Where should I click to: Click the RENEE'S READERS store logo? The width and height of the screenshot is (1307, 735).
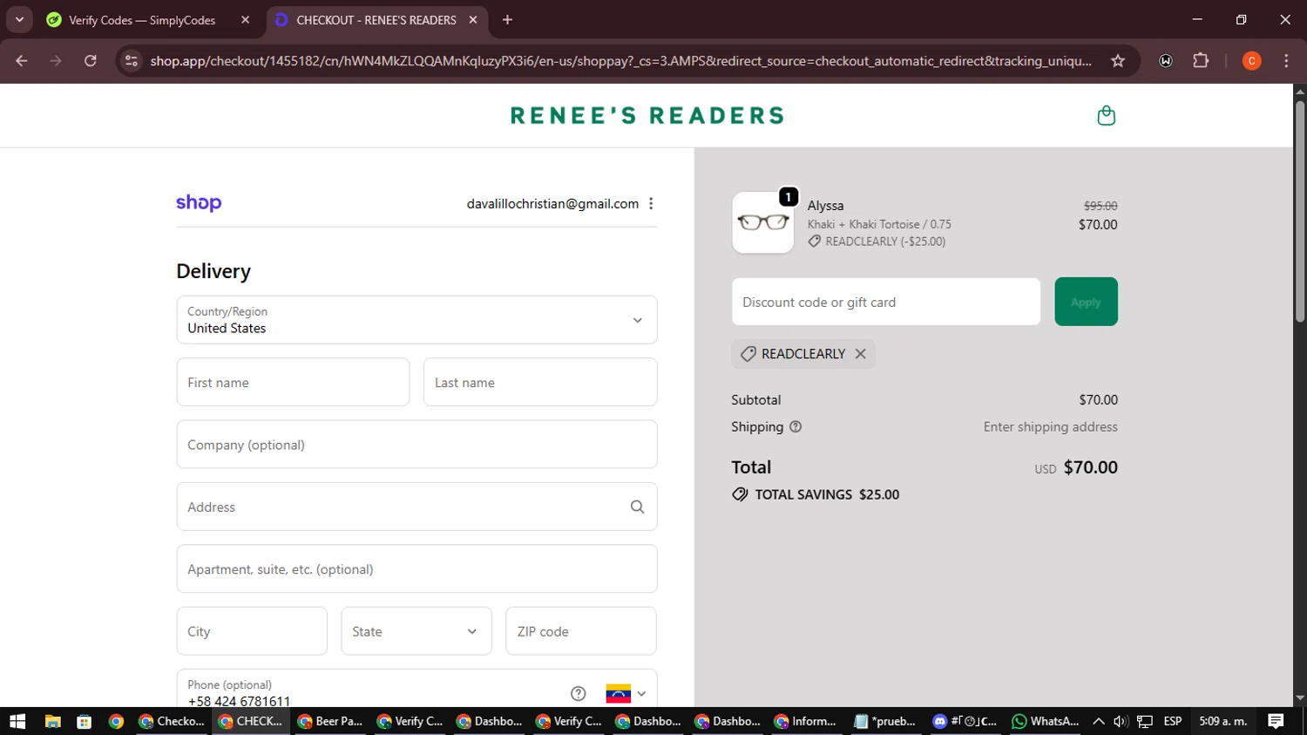point(647,115)
